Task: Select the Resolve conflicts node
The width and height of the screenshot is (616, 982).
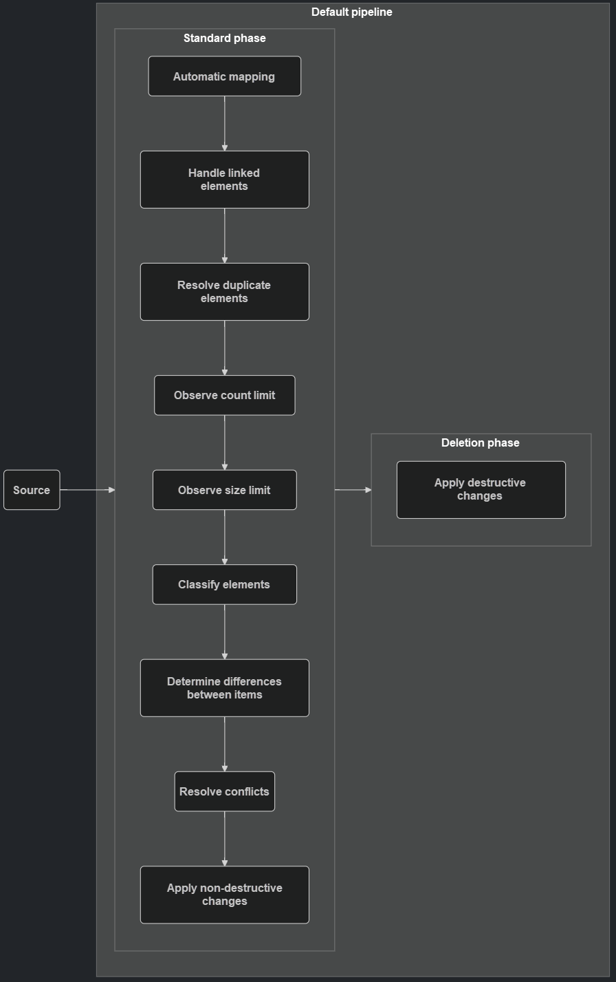Action: point(225,791)
